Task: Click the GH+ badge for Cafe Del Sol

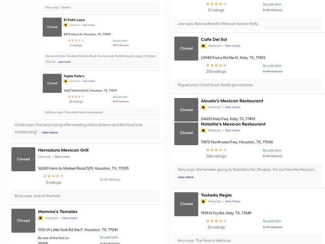Action: pyautogui.click(x=204, y=46)
